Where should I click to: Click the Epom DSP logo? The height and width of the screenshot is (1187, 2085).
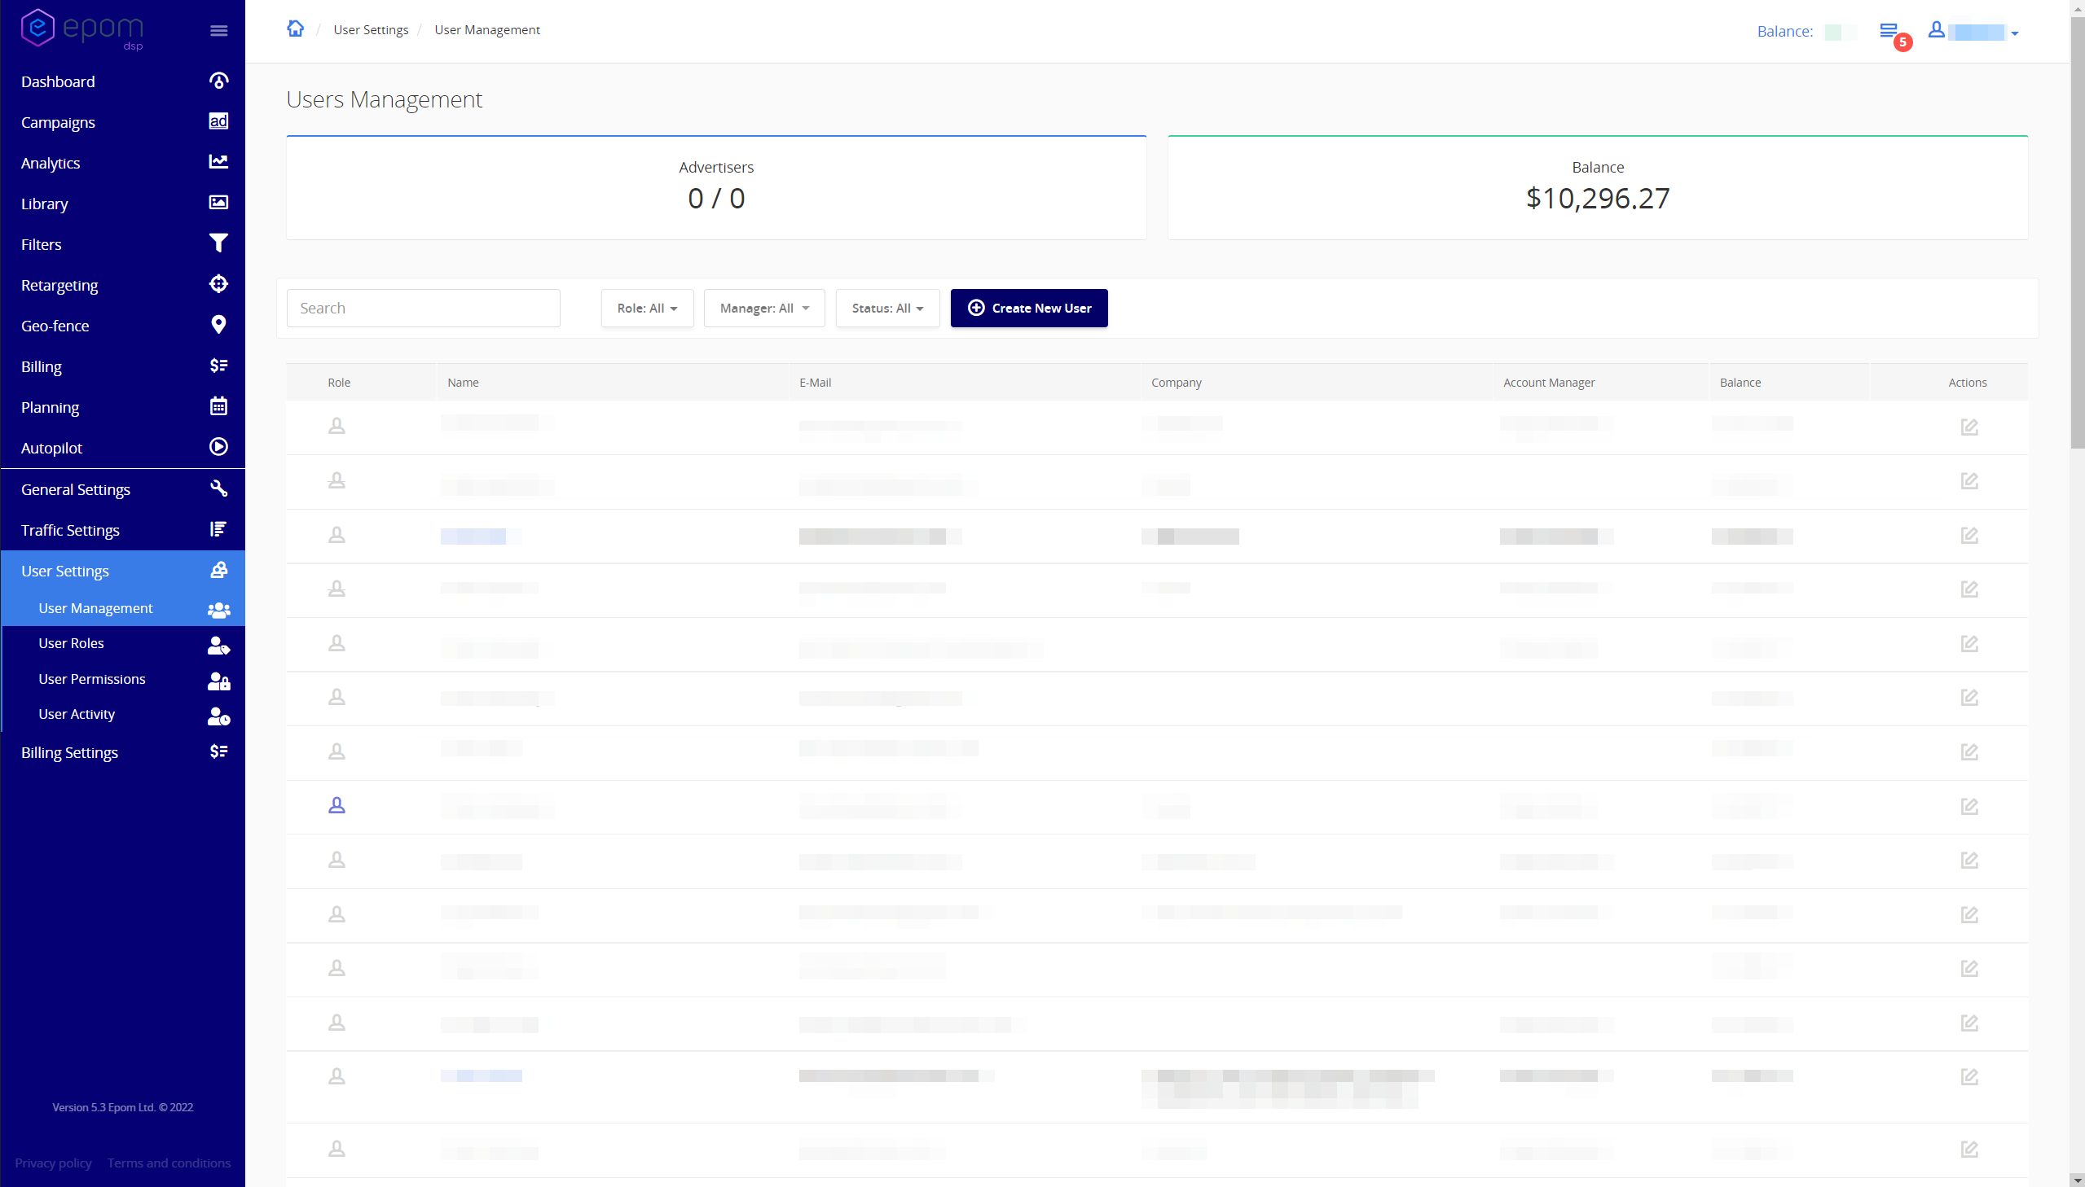tap(81, 29)
